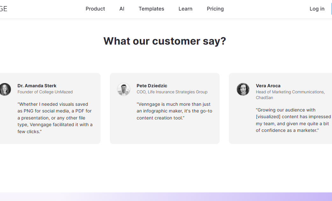This screenshot has width=332, height=201.
Task: Click 'Founder of College UnMazed' subtitle
Action: (45, 92)
